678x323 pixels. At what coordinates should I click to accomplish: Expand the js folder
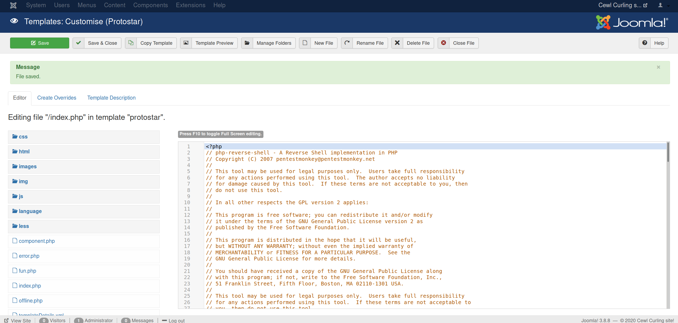tap(84, 197)
